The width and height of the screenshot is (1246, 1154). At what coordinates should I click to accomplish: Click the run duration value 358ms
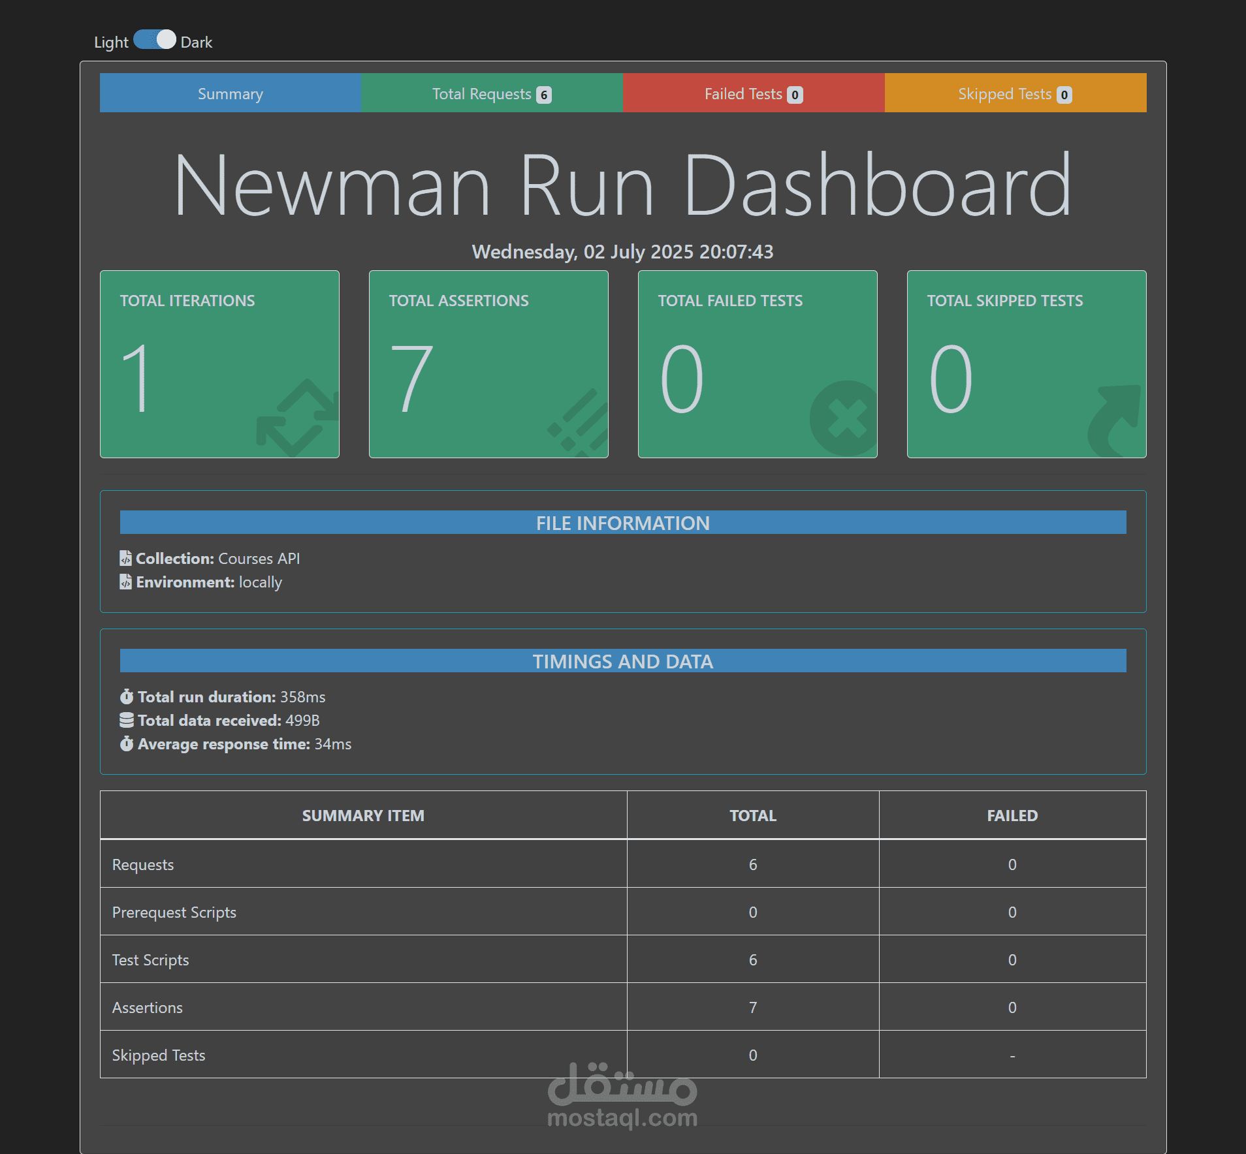[x=302, y=697]
